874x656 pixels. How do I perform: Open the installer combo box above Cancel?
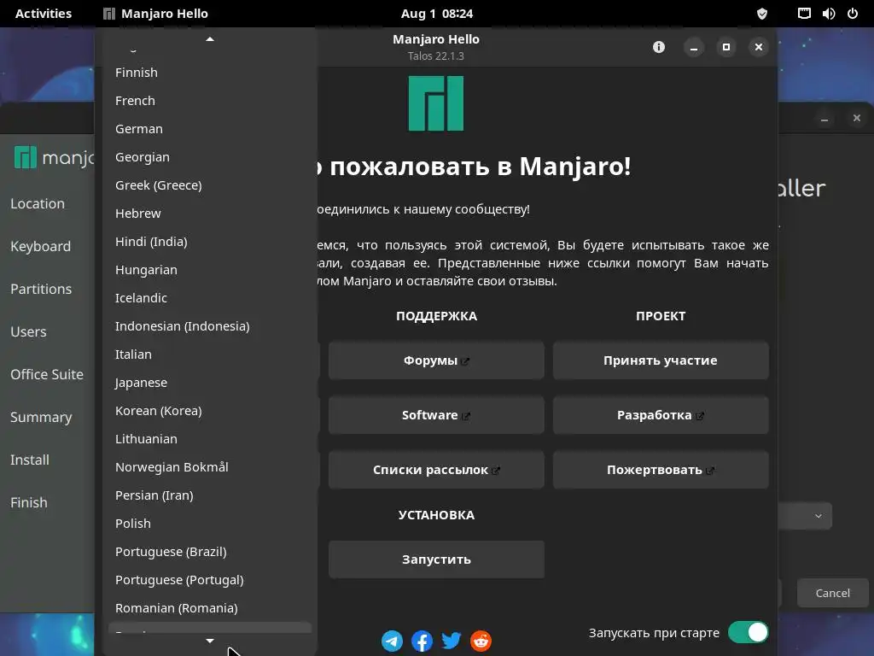[804, 516]
